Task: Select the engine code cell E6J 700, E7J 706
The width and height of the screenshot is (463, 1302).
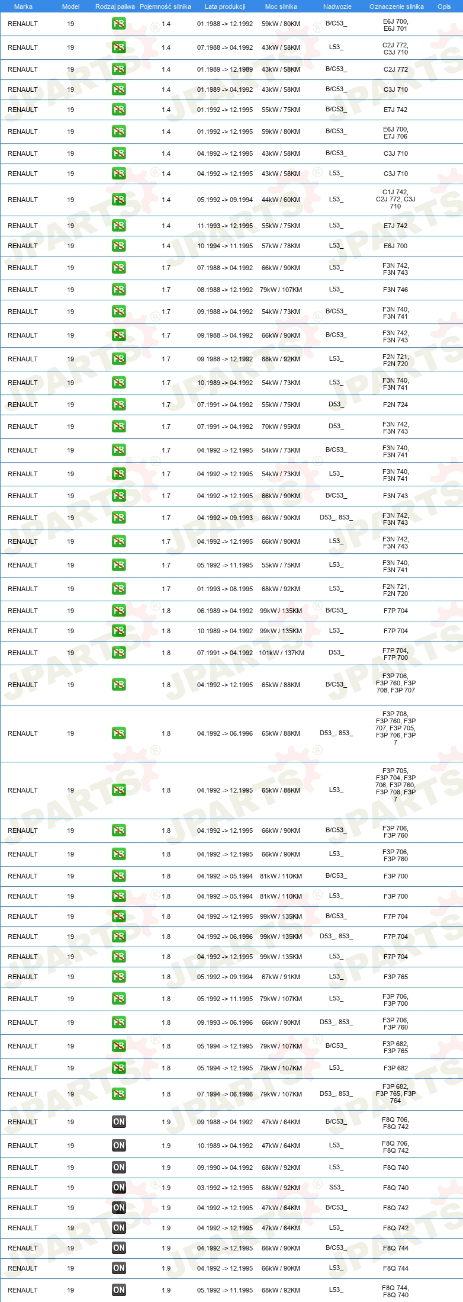Action: [x=396, y=133]
